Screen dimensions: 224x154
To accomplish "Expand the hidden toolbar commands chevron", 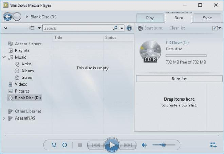I will click(6, 28).
